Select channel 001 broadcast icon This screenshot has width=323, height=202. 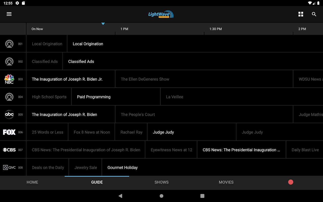tap(9, 44)
